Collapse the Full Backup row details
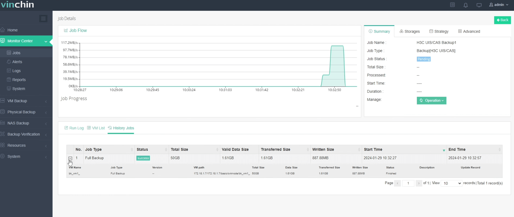Viewport: 514px width, 217px height. tap(70, 158)
